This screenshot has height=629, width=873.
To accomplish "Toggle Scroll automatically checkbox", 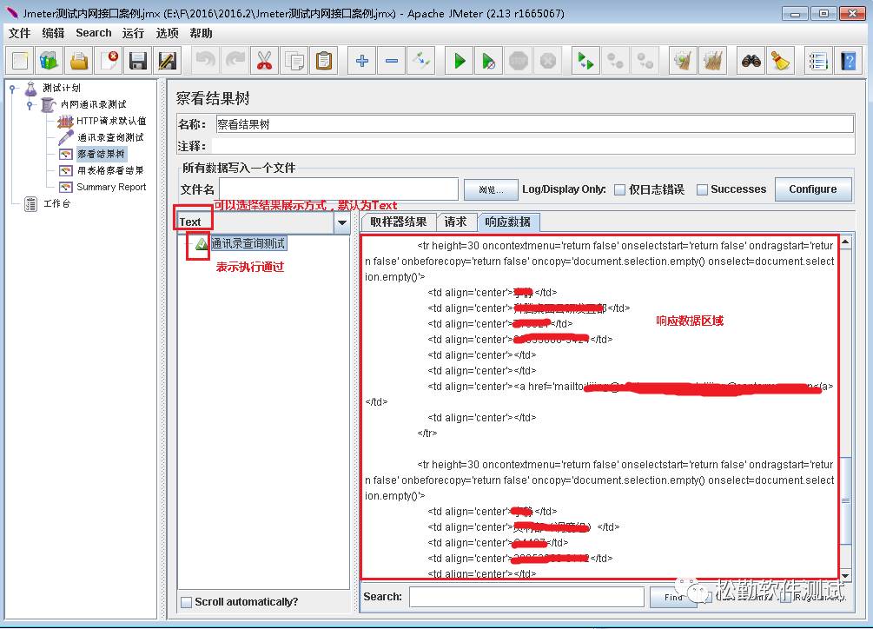I will tap(187, 602).
